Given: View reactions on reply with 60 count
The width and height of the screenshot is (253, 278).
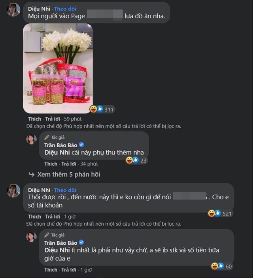Looking at the screenshot, I should [221, 266].
